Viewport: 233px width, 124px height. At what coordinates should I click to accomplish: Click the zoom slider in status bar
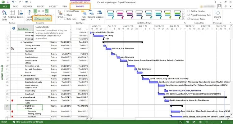(222, 122)
